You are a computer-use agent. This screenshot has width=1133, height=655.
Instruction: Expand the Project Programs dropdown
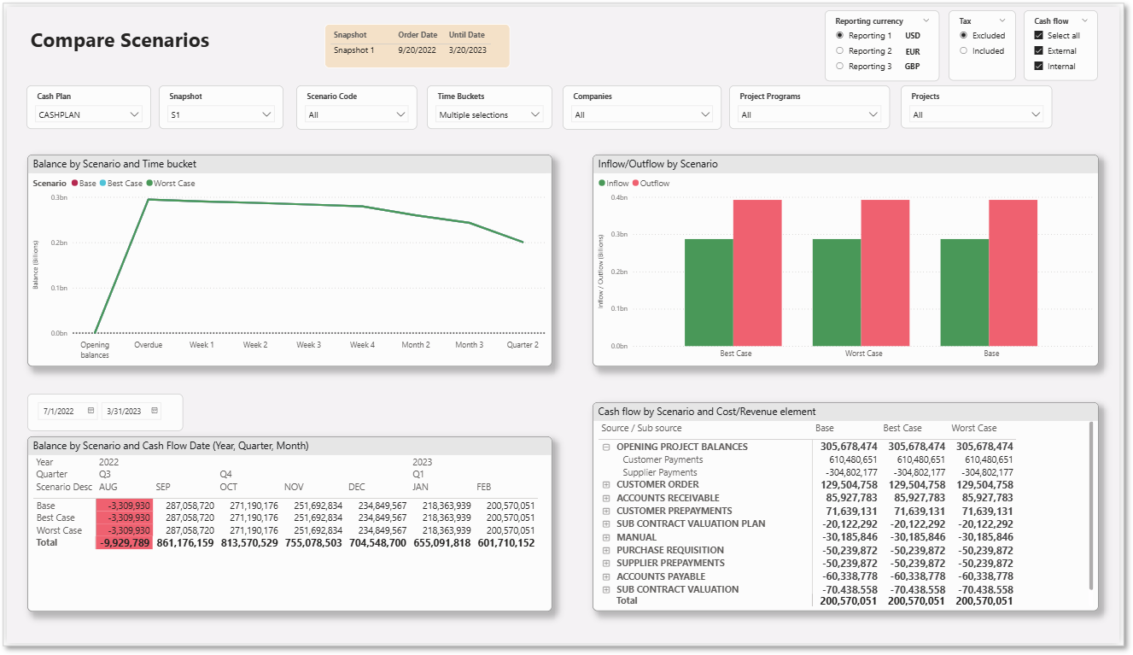809,114
